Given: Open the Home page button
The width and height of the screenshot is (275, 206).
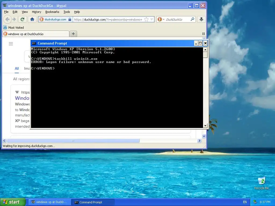Looking at the screenshot, I should click(32, 19).
